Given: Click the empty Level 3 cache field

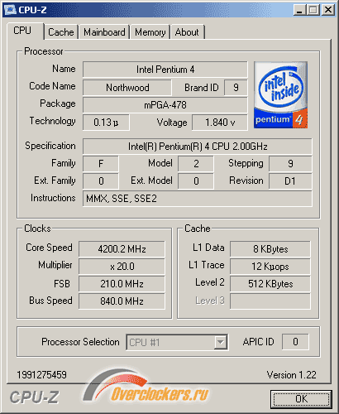Looking at the screenshot, I should coord(270,301).
